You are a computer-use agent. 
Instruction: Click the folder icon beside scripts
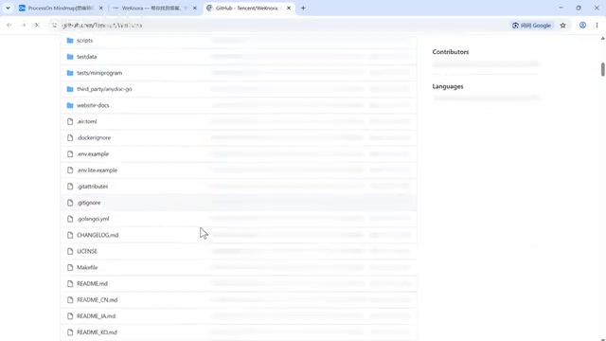70,40
